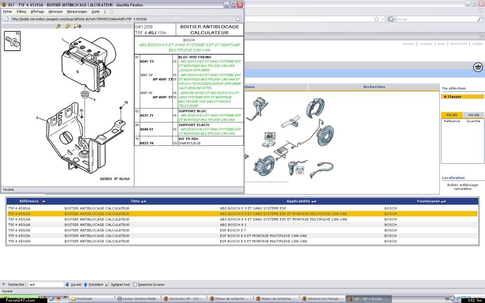Click the A Classer selection header
The width and height of the screenshot is (485, 303).
[462, 97]
